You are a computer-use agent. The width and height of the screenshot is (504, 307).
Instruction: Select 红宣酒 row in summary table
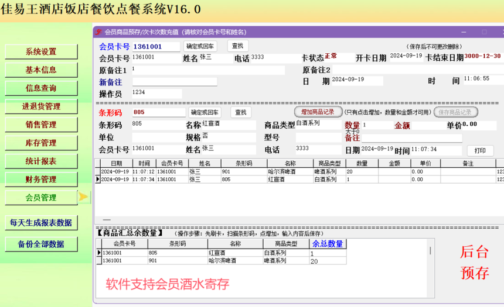[x=222, y=253]
